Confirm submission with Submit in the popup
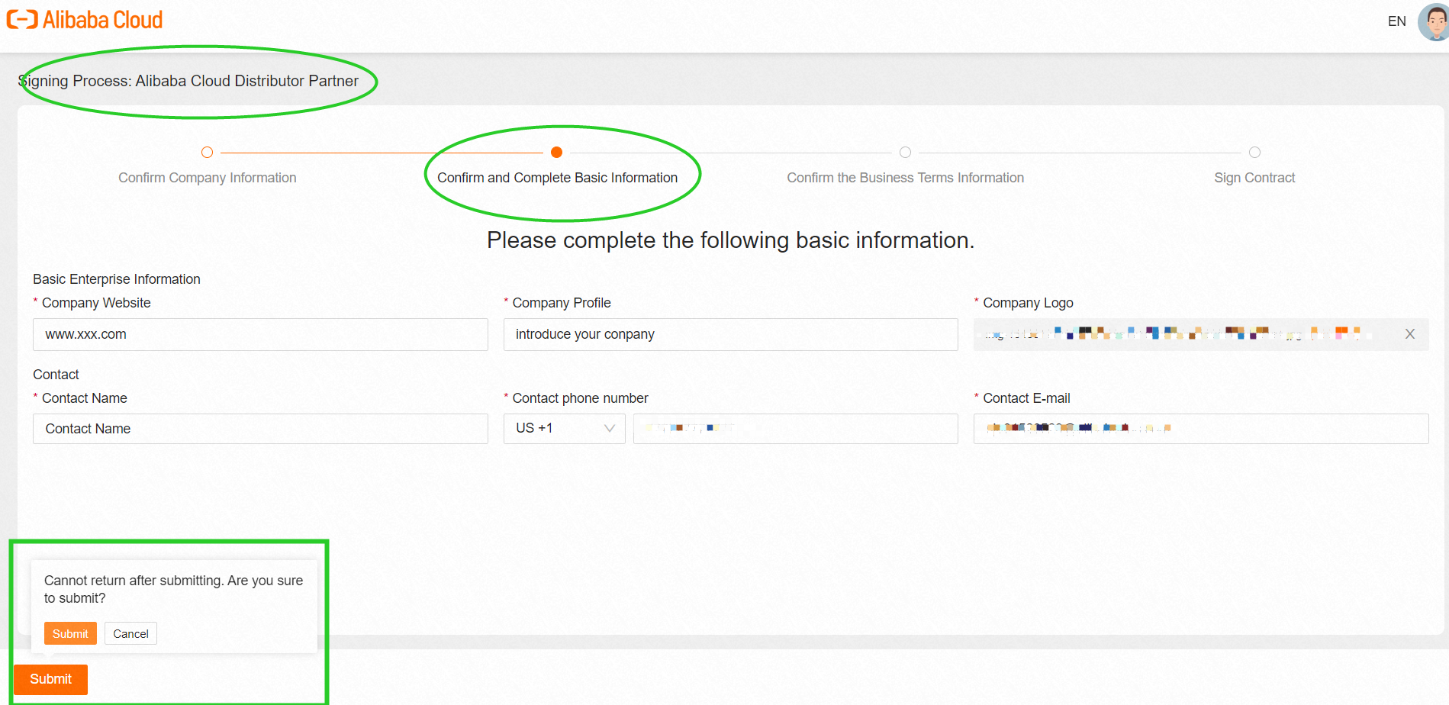The height and width of the screenshot is (705, 1449). [70, 633]
